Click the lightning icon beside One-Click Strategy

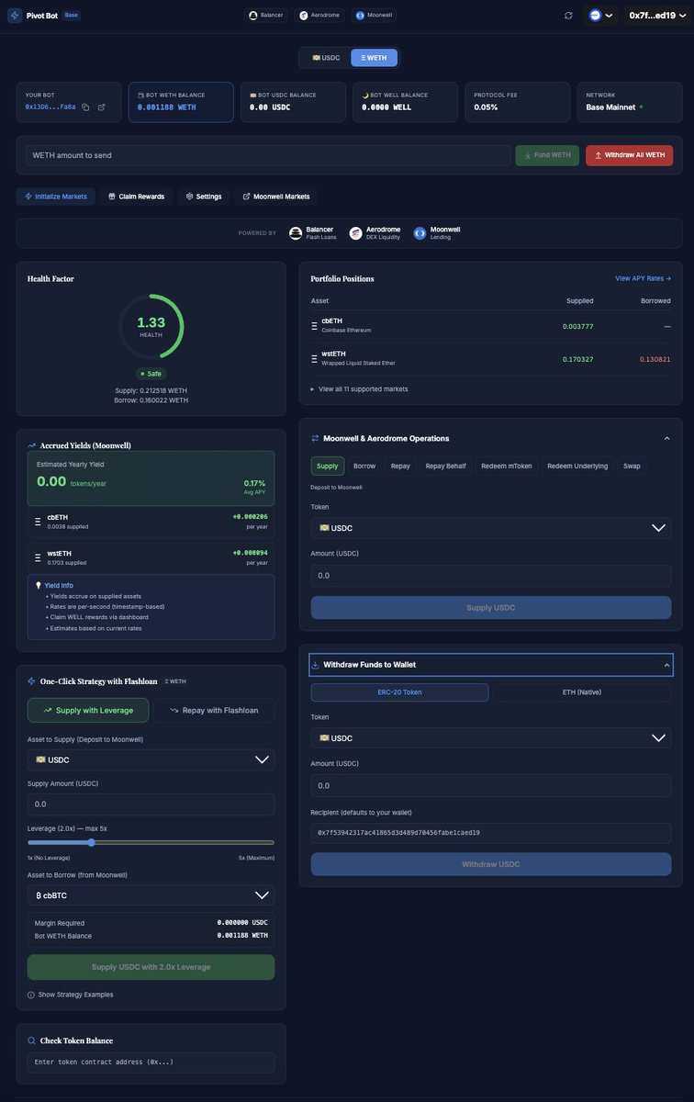coord(32,681)
